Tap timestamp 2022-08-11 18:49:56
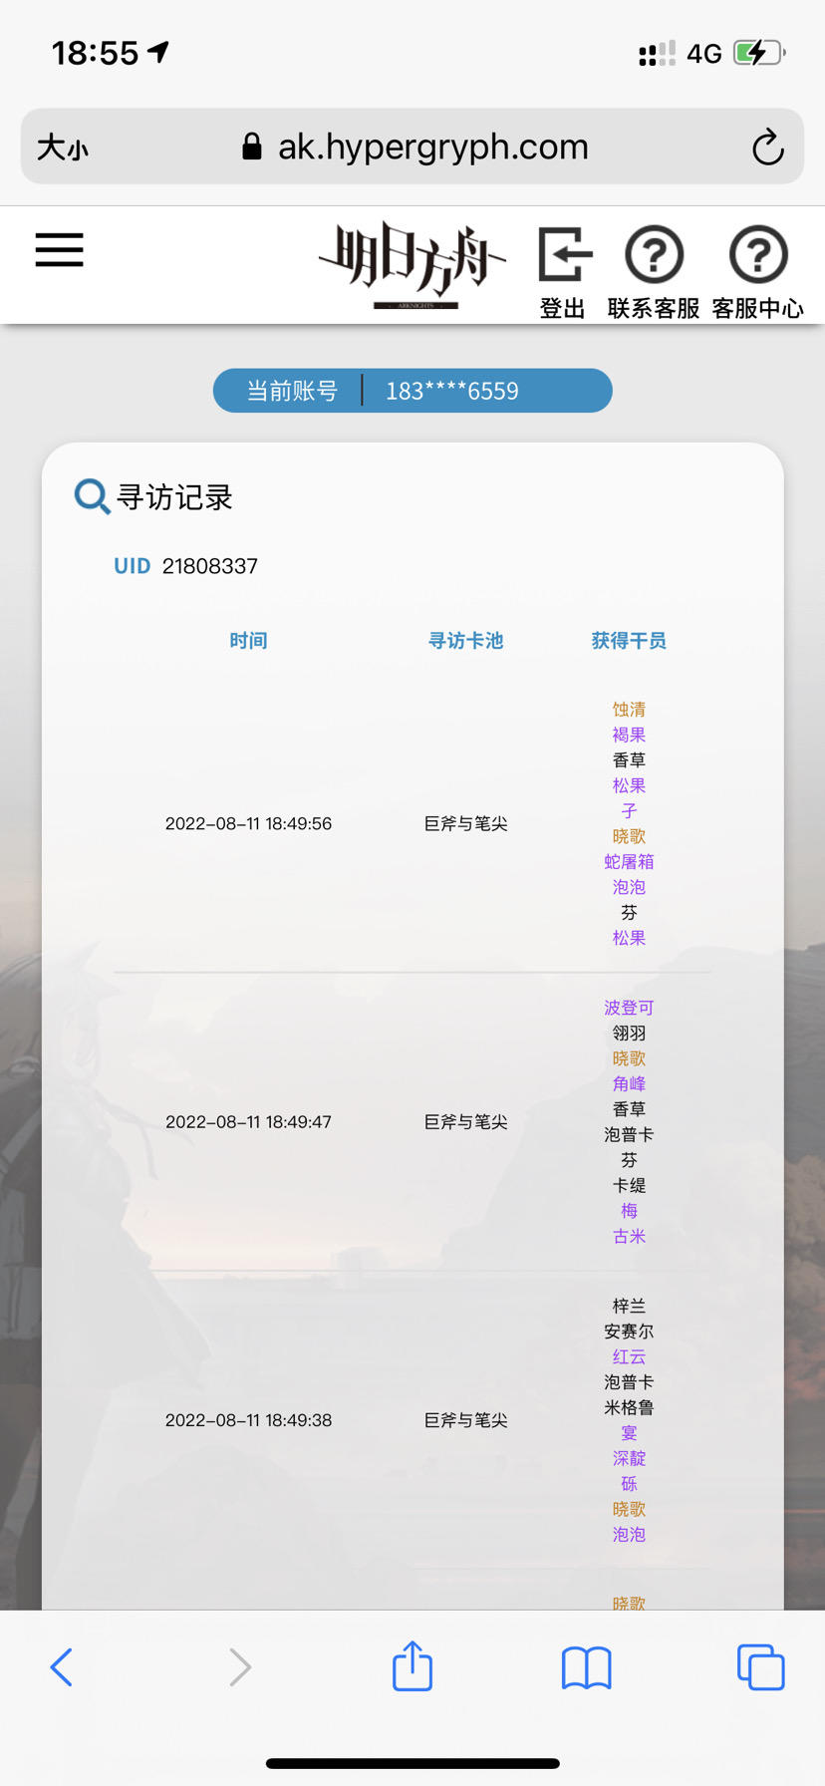825x1786 pixels. tap(248, 823)
